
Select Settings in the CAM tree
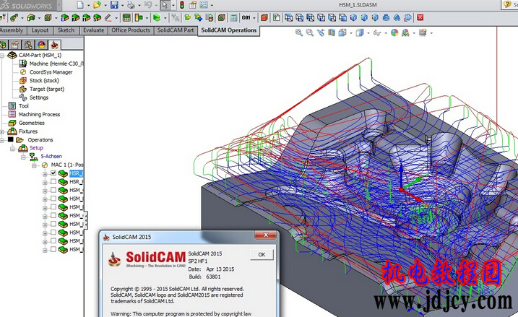pyautogui.click(x=39, y=97)
